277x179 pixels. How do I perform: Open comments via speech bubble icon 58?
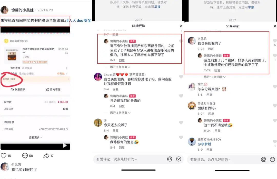pos(25,155)
